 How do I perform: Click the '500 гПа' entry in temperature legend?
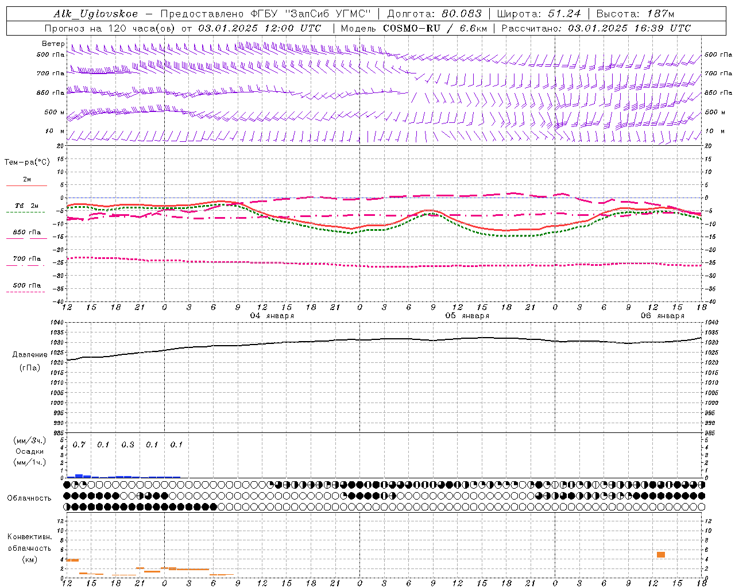coord(27,285)
